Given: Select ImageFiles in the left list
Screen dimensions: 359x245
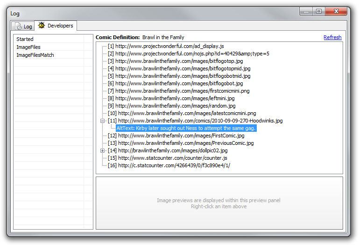Looking at the screenshot, I should 28,47.
